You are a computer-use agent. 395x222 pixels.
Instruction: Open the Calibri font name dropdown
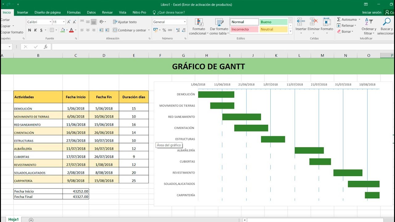coord(51,22)
